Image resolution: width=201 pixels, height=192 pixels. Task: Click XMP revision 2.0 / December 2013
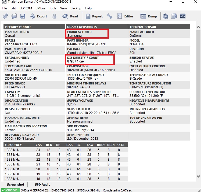coord(82,138)
